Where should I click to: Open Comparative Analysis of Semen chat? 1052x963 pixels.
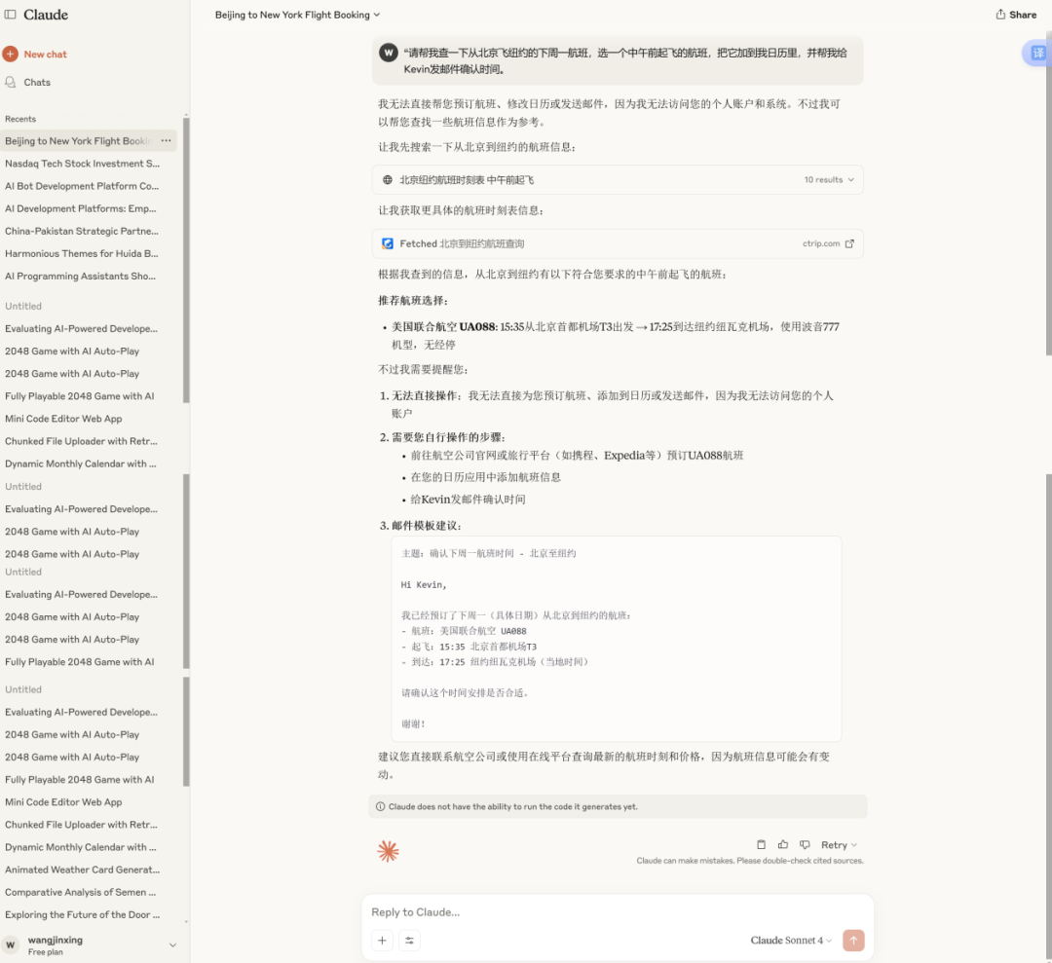[83, 892]
